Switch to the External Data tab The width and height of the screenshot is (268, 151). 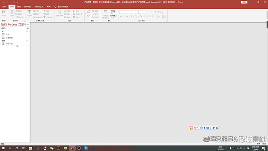[x=28, y=7]
